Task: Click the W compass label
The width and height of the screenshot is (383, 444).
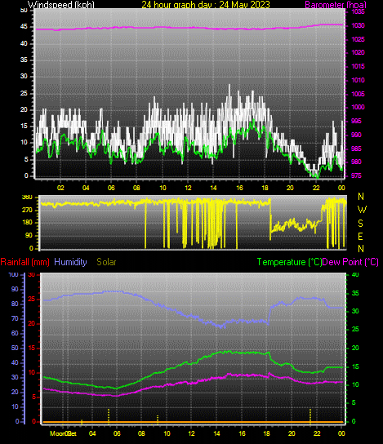Action: pyautogui.click(x=362, y=210)
